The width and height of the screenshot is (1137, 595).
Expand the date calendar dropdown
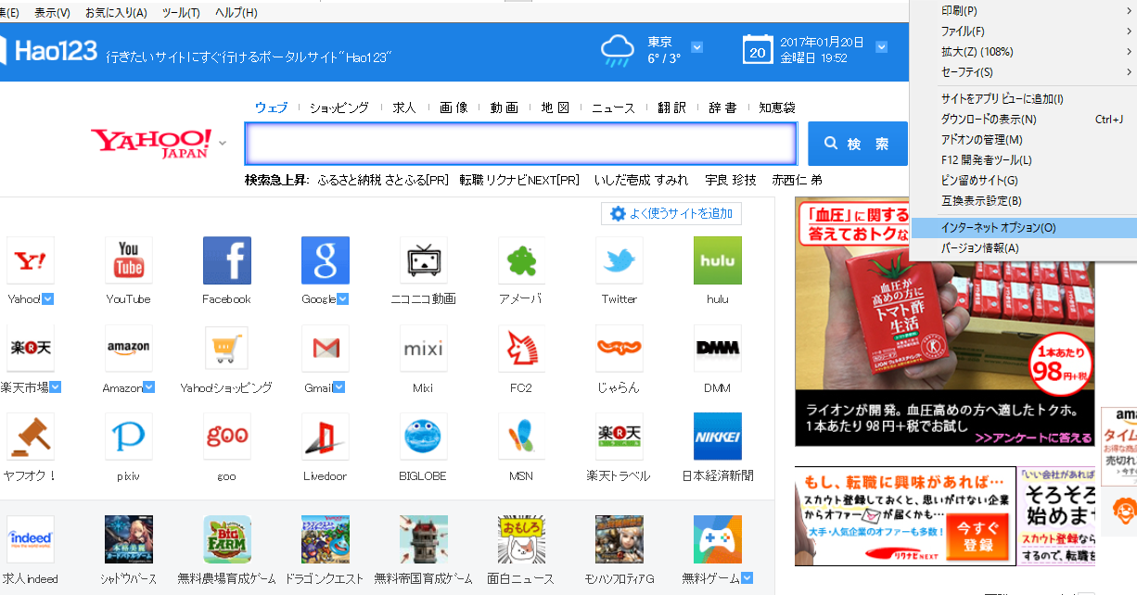click(881, 46)
